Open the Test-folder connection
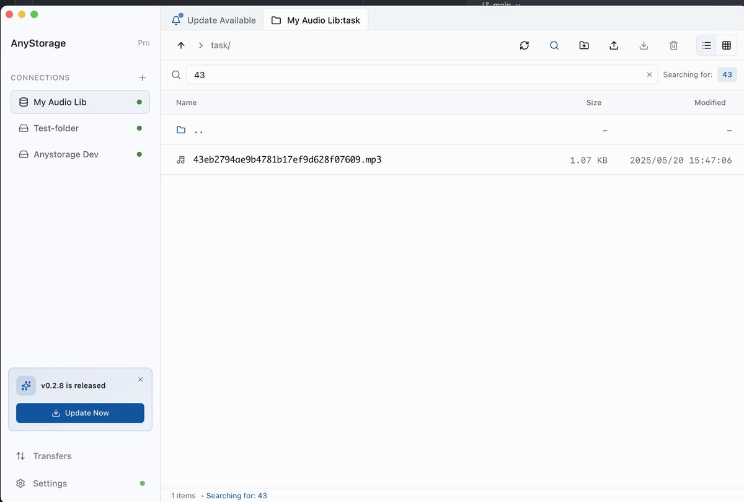The width and height of the screenshot is (744, 502). click(x=80, y=128)
